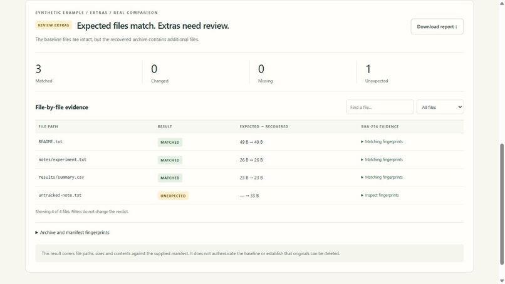505x284 pixels.
Task: Expand Matching fingerprints for notes/experiment.txt
Action: pyautogui.click(x=382, y=160)
